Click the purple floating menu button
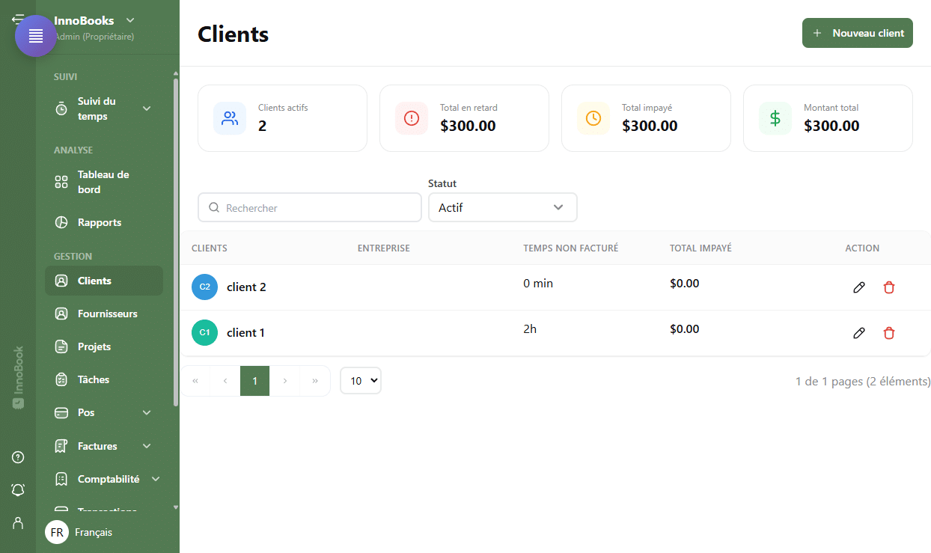Viewport: 931px width, 553px height. coord(36,36)
